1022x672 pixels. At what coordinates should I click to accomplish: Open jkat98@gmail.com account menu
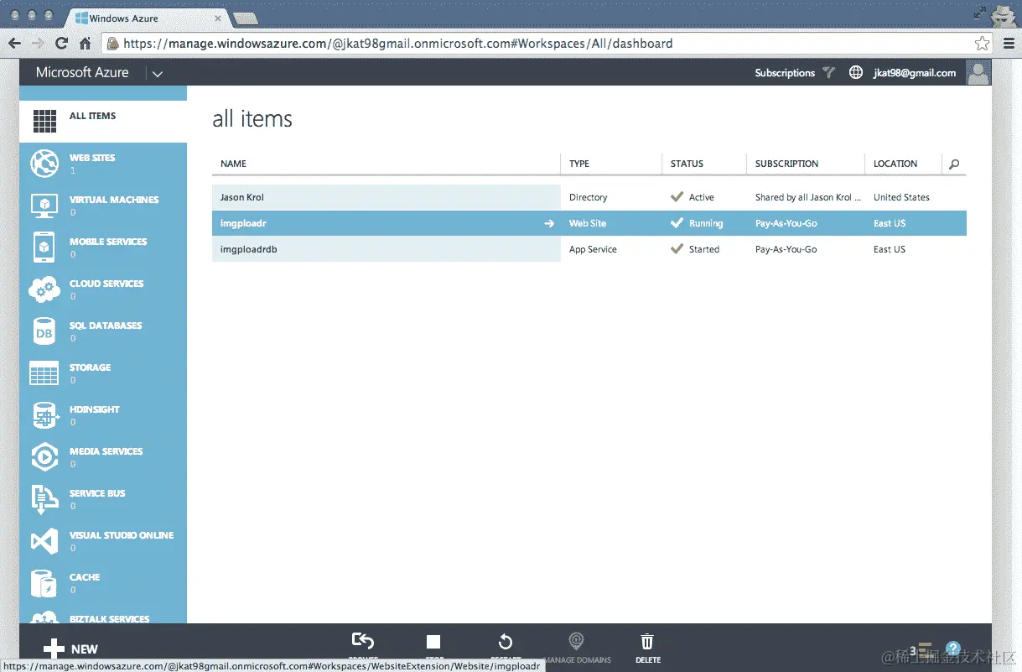915,73
